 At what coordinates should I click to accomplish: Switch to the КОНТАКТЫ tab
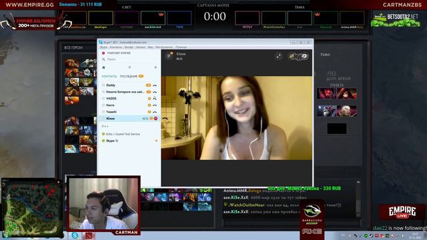[x=109, y=77]
